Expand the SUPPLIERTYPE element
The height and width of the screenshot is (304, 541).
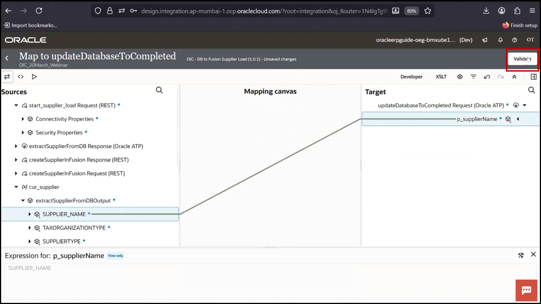click(x=30, y=242)
